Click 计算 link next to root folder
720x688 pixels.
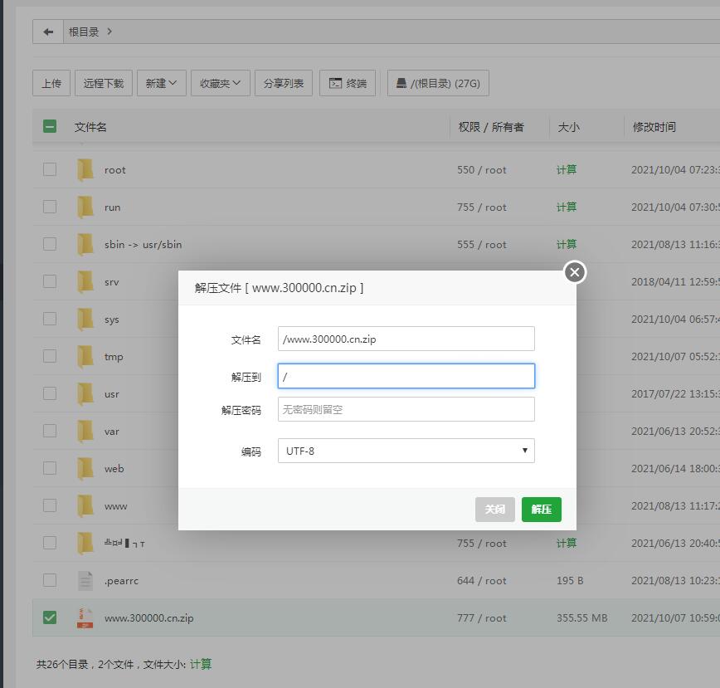click(567, 169)
